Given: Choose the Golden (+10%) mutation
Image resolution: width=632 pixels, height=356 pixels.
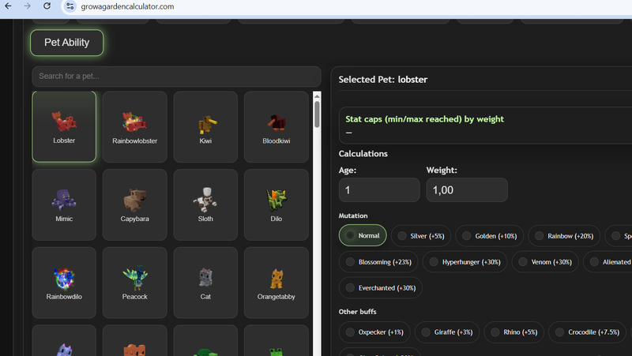Looking at the screenshot, I should 489,235.
